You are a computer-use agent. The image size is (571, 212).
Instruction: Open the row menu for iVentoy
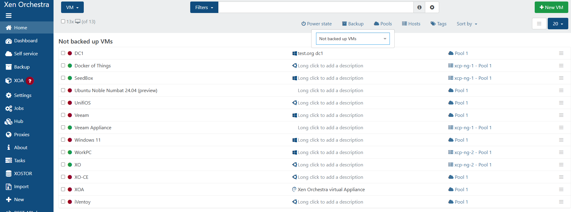(561, 202)
